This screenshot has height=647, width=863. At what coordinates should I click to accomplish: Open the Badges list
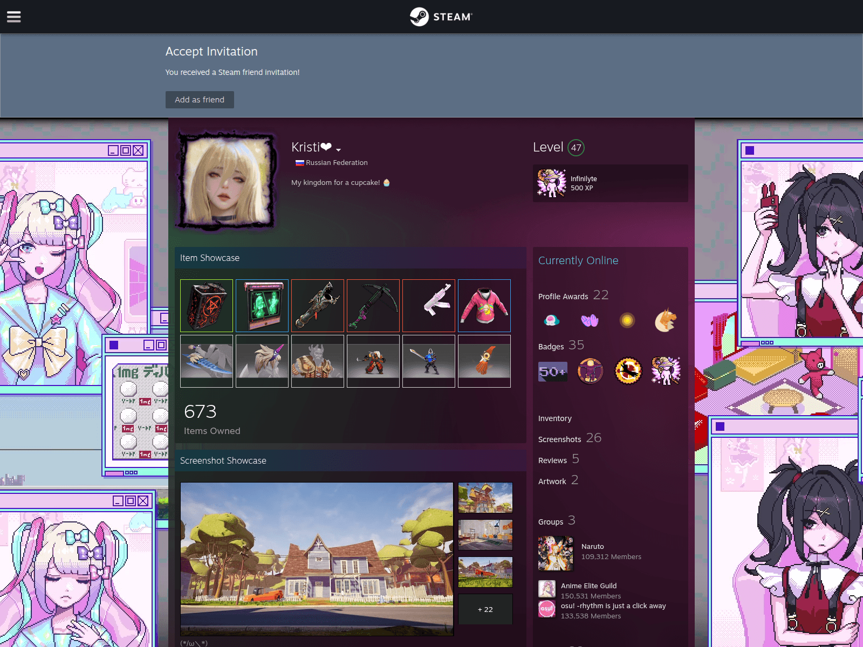click(x=561, y=346)
